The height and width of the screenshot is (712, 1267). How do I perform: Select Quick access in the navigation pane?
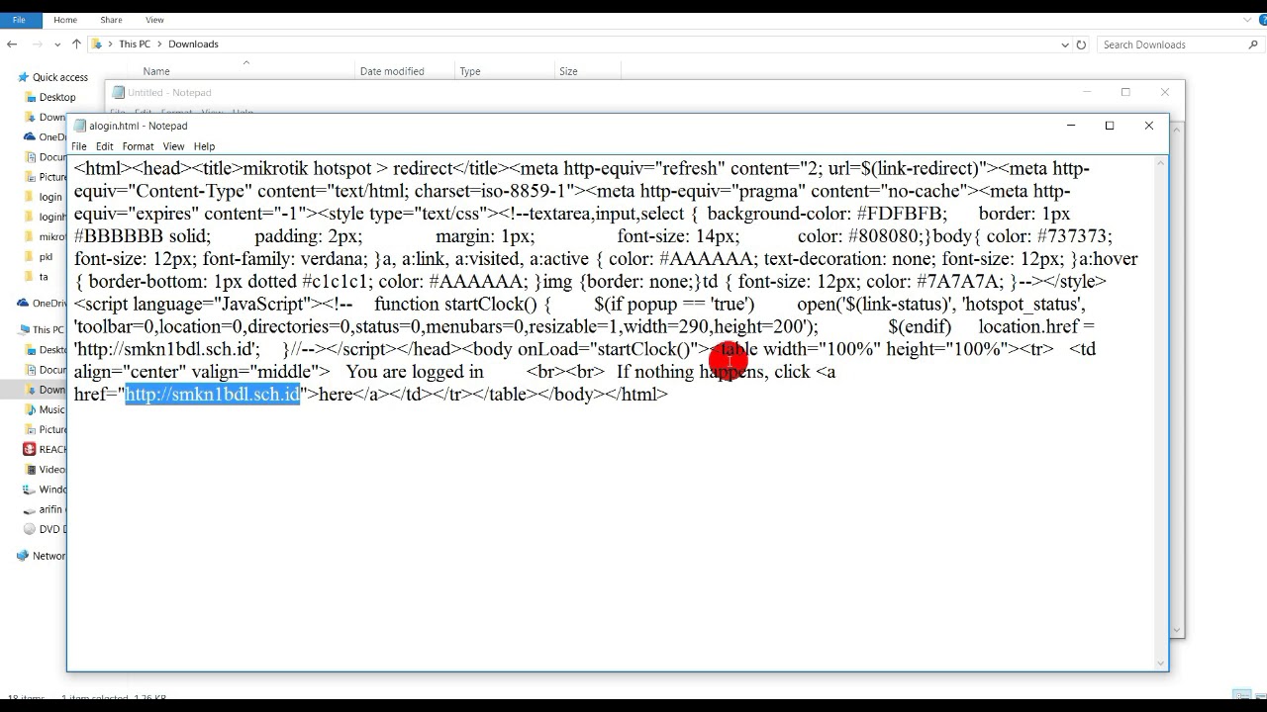click(x=59, y=77)
